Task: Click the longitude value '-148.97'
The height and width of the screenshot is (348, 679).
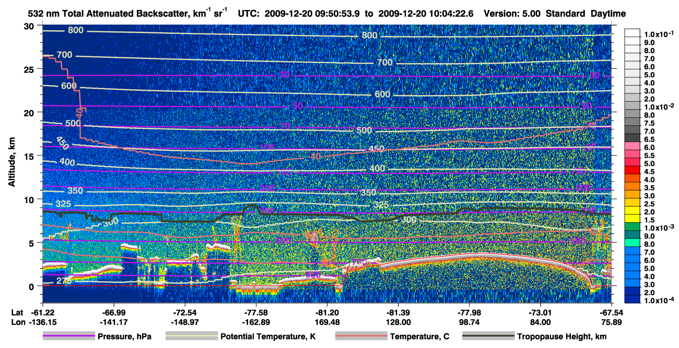Action: pos(185,321)
